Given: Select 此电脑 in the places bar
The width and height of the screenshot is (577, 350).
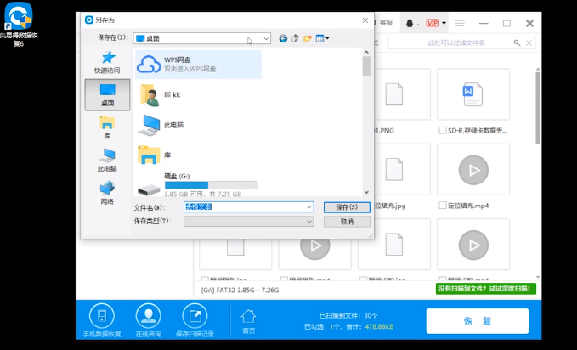Looking at the screenshot, I should tap(107, 160).
